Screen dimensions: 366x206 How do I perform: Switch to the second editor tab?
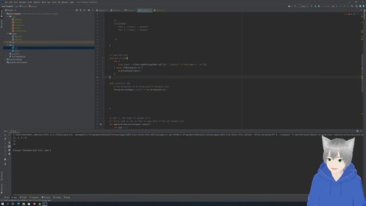(x=116, y=10)
